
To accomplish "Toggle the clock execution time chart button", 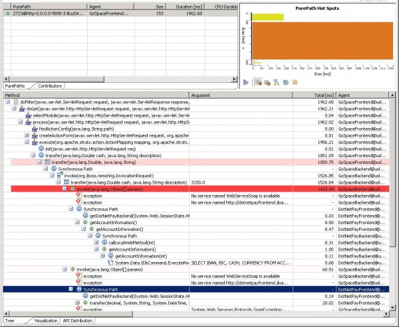I will 259,82.
